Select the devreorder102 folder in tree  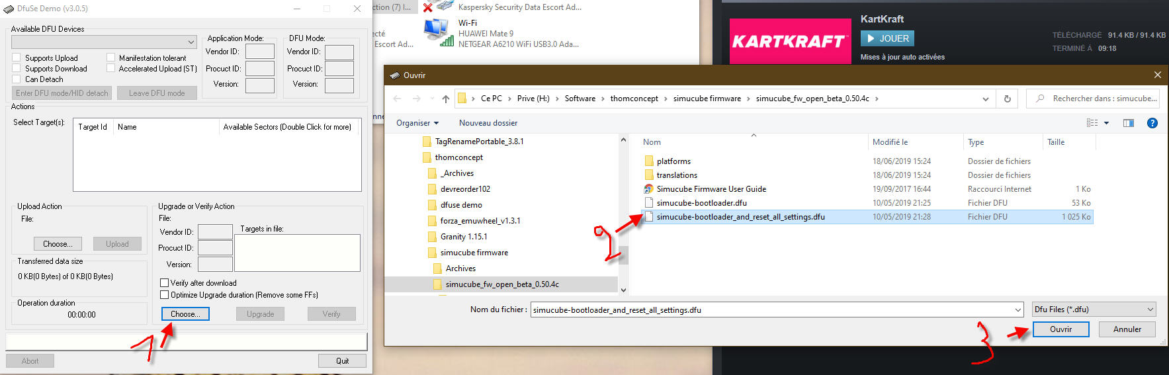pyautogui.click(x=465, y=189)
